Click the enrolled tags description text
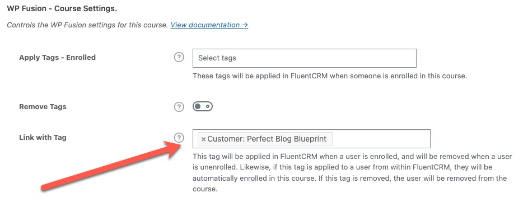The image size is (528, 202). click(330, 76)
